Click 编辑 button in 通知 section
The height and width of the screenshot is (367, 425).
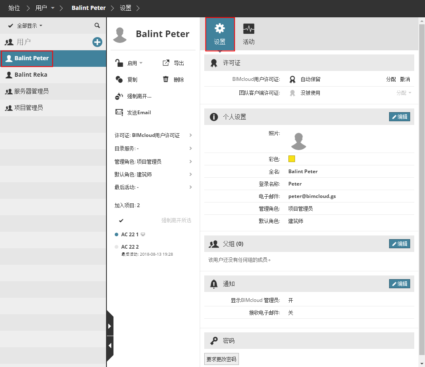coord(399,284)
